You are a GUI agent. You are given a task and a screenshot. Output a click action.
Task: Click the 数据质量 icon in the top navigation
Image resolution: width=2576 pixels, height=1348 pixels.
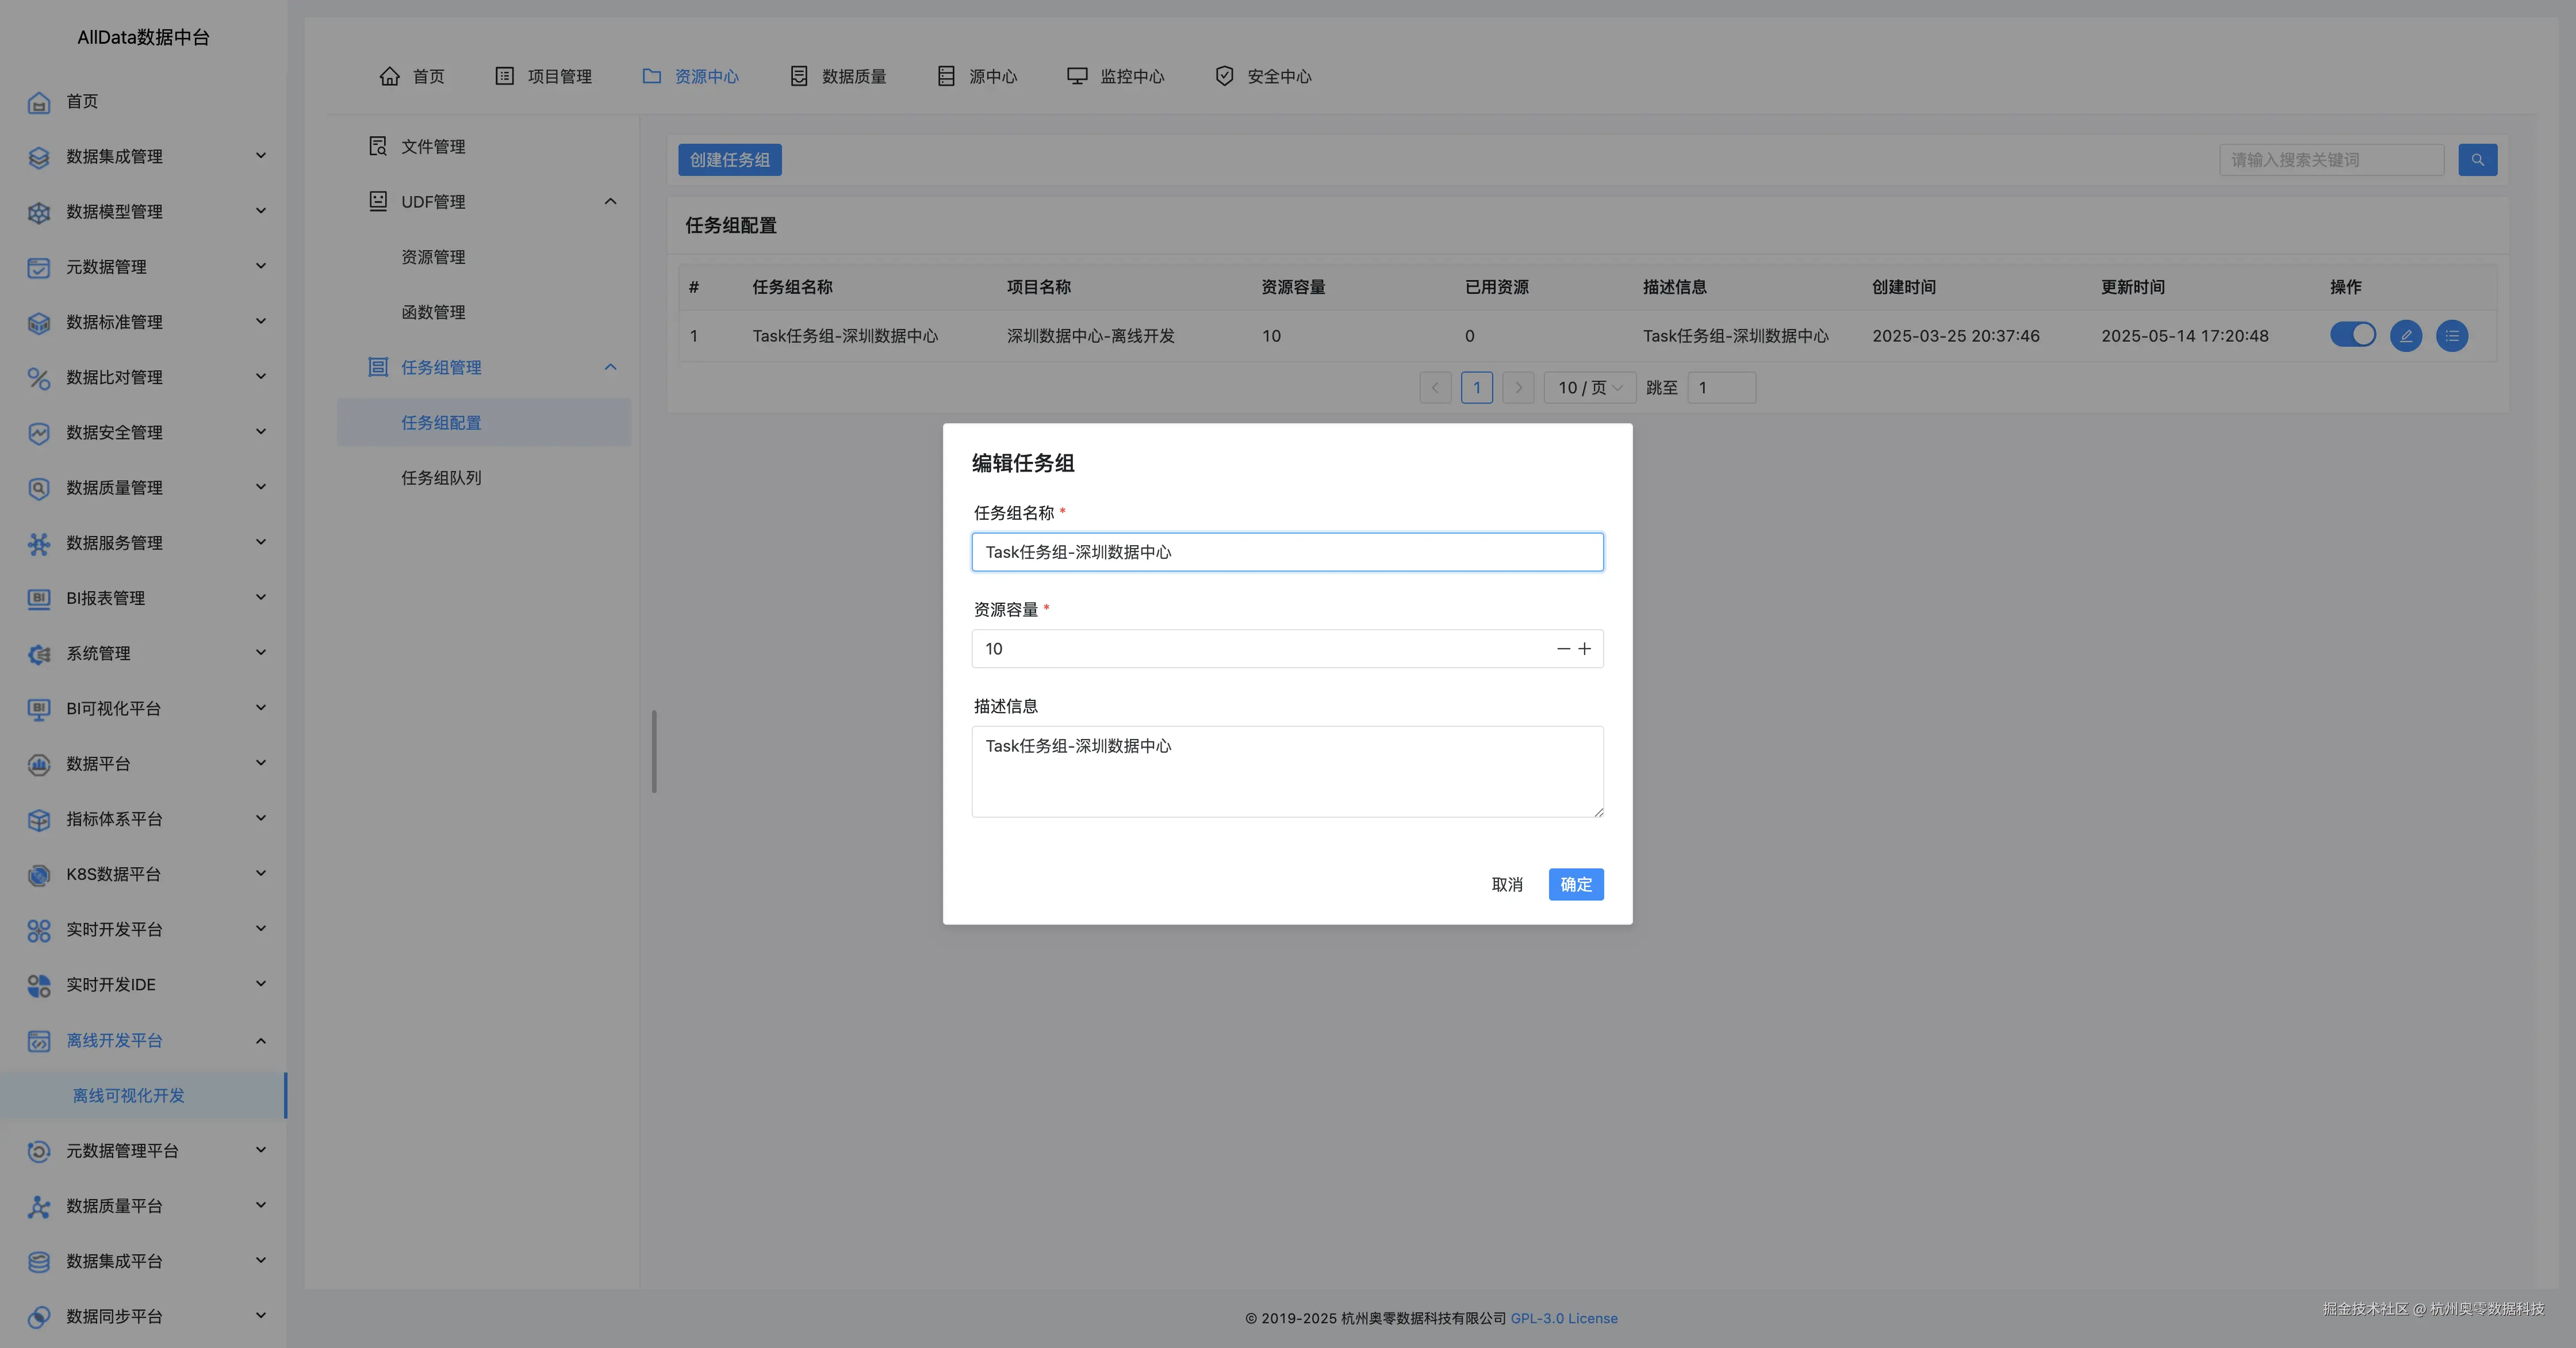(x=799, y=76)
